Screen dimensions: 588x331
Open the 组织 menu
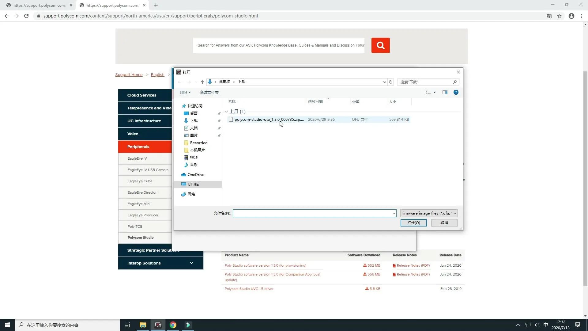coord(185,92)
